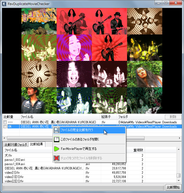Click the magnifier icon for full file comparison
This screenshot has width=184, height=193.
pyautogui.click(x=57, y=130)
